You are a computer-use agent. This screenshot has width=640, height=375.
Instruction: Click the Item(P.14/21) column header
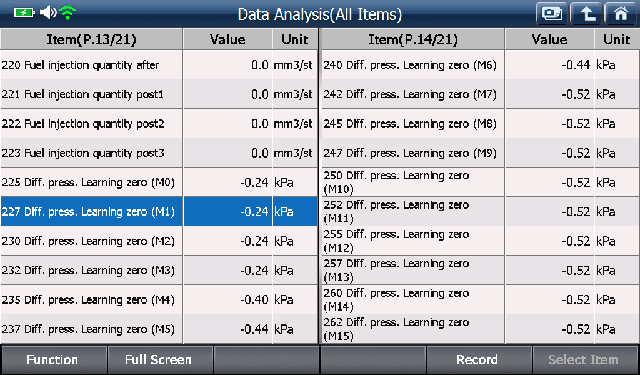[413, 39]
